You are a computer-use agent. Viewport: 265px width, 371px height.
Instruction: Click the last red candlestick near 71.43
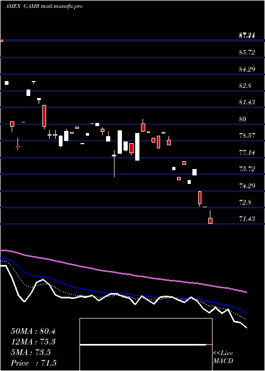(x=210, y=221)
